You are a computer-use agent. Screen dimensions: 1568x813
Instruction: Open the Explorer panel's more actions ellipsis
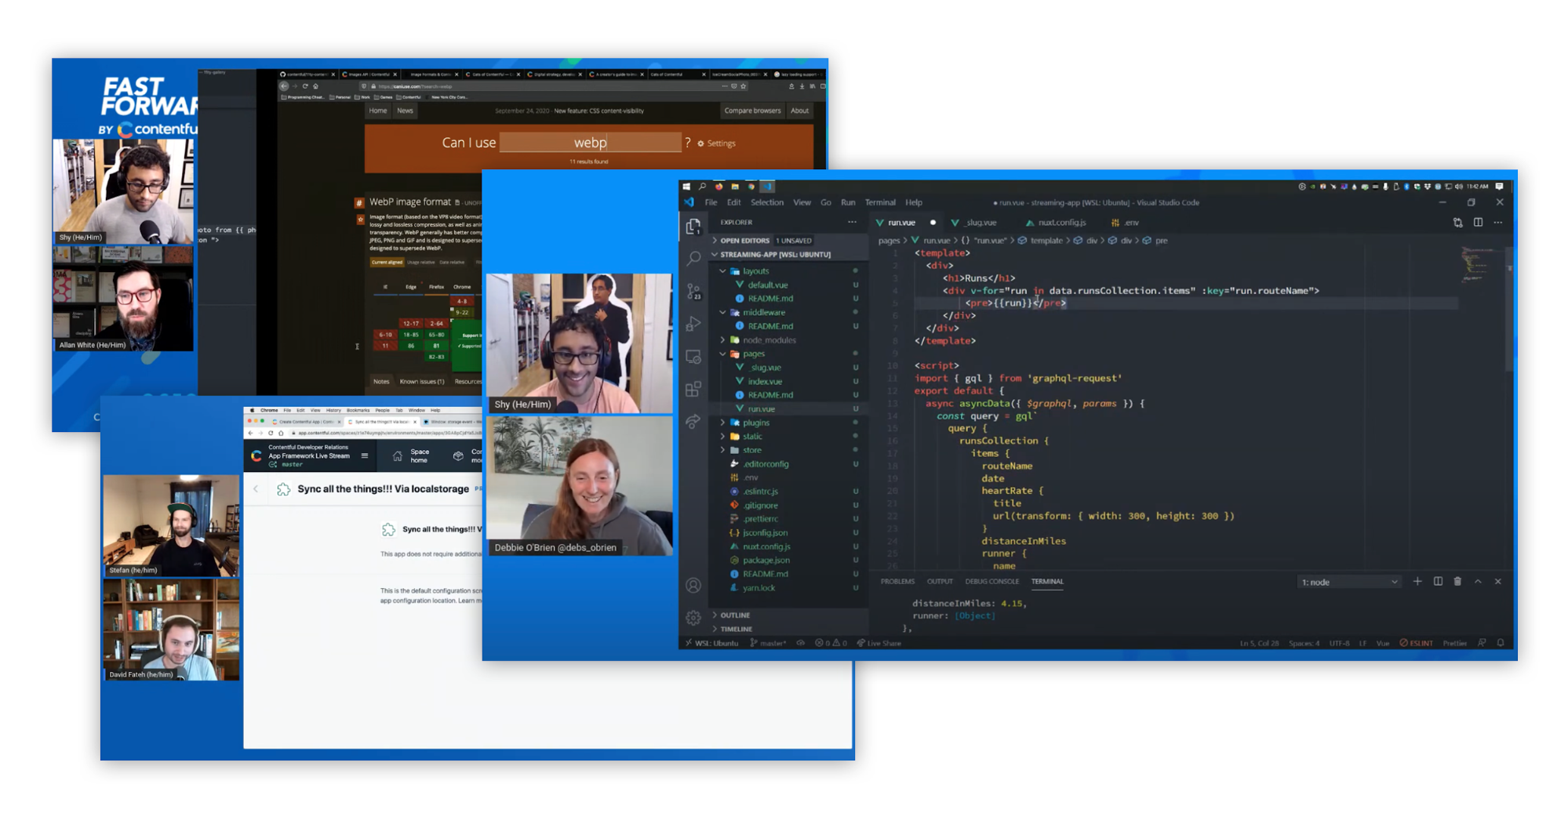853,223
